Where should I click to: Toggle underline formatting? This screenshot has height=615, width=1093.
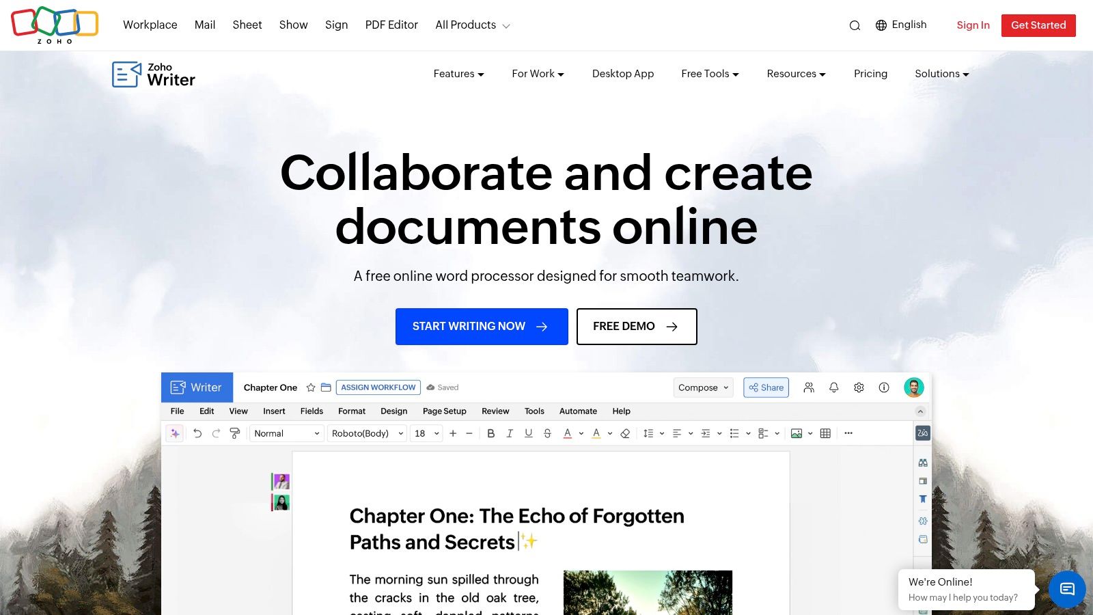click(x=528, y=433)
